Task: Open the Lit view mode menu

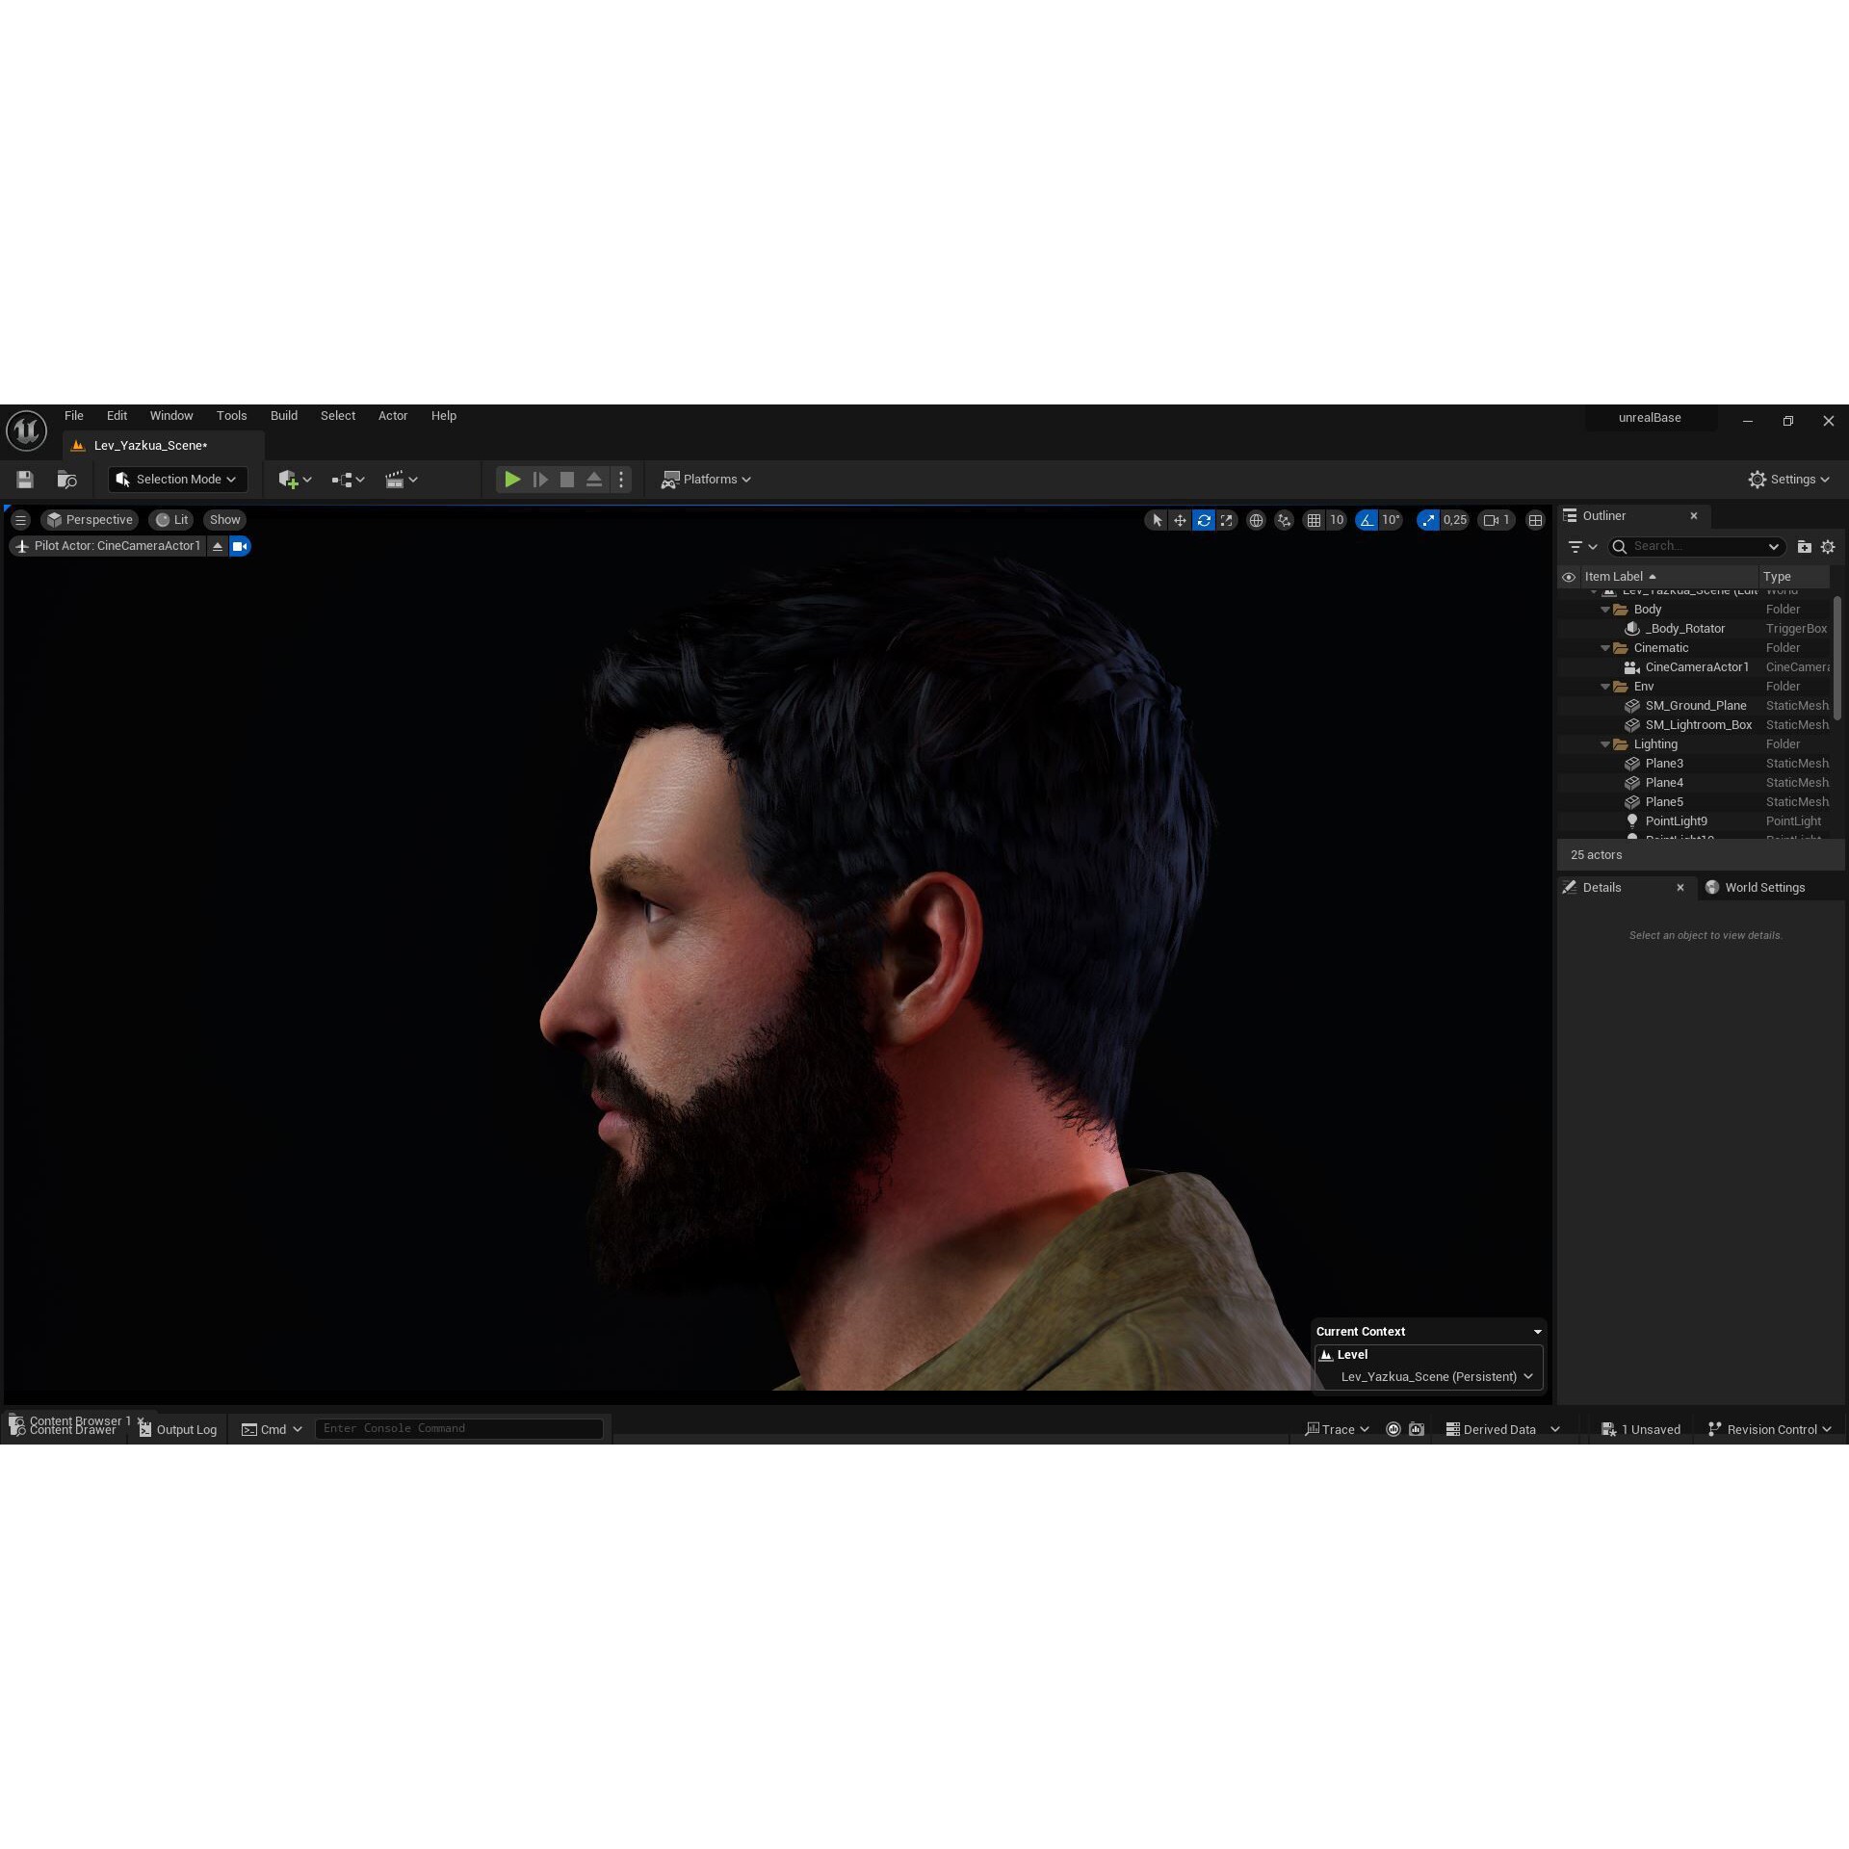Action: pos(171,520)
